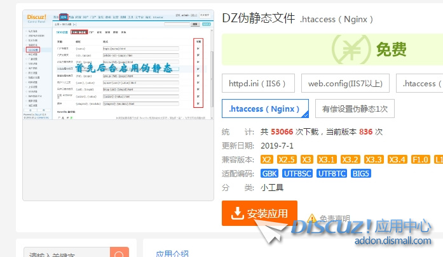Image resolution: width=443 pixels, height=257 pixels.
Task: Click the X3.2 compatibility version tag
Action: (x=350, y=160)
